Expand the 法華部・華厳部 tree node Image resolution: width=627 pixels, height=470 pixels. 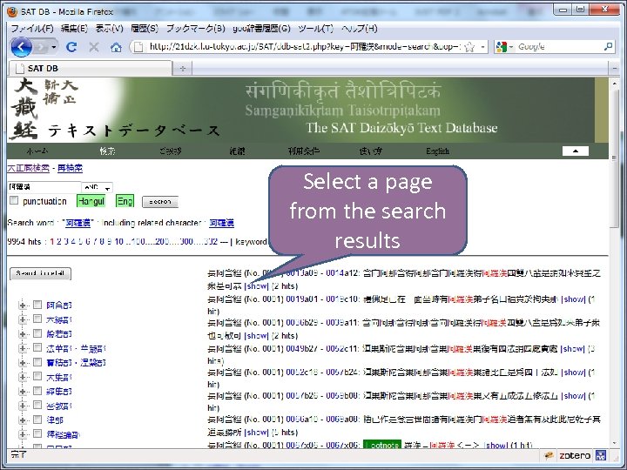(23, 348)
